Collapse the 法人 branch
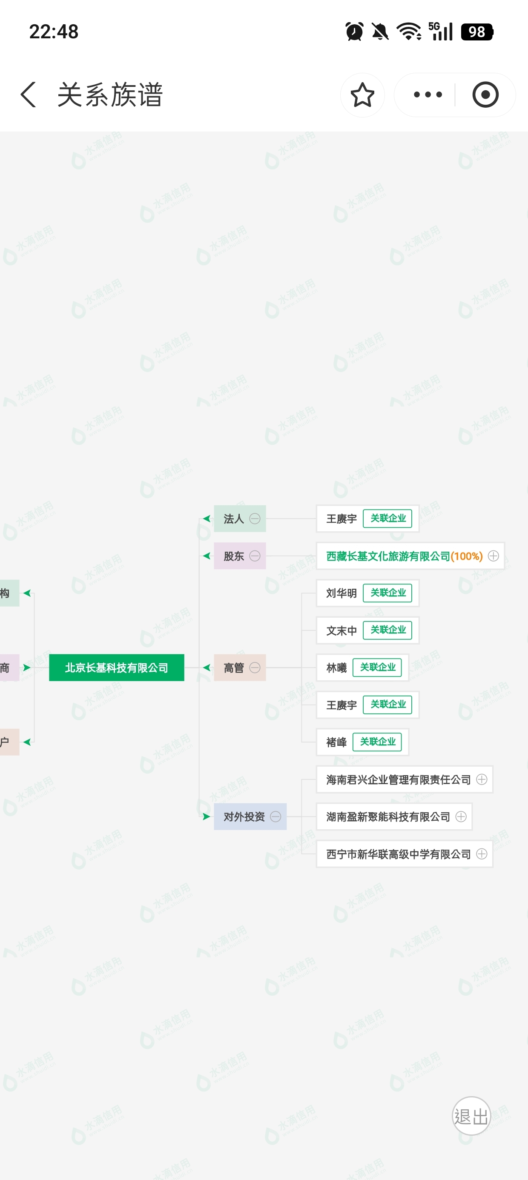The height and width of the screenshot is (1180, 528). [255, 518]
